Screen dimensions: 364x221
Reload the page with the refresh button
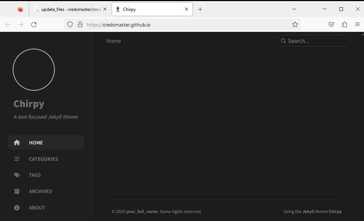[x=34, y=25]
